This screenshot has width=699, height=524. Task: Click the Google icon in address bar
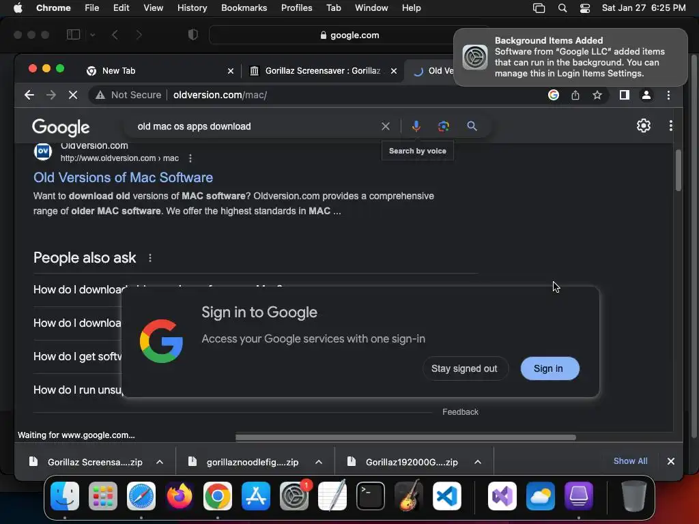(x=553, y=95)
